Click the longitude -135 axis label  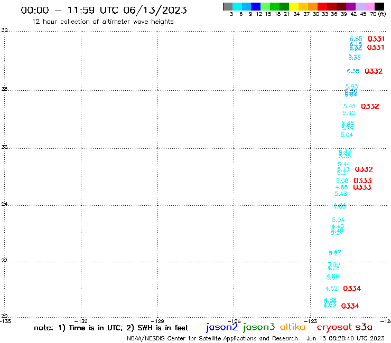pyautogui.click(x=5, y=321)
